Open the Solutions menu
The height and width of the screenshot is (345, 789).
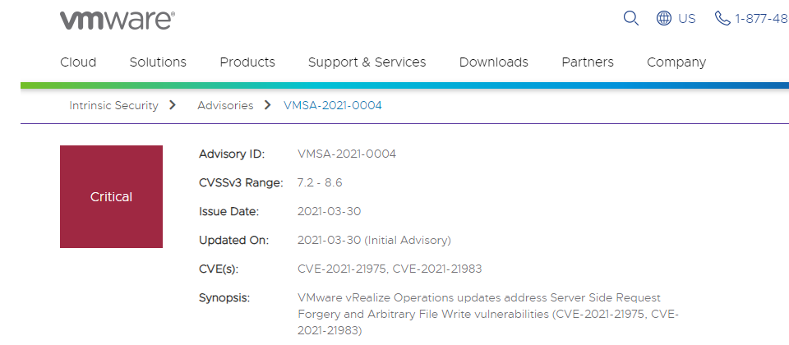(x=158, y=62)
